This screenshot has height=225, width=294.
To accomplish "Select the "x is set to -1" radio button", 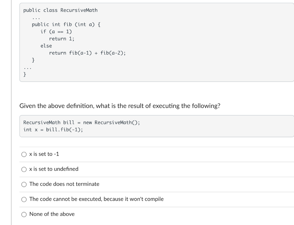I will point(24,154).
